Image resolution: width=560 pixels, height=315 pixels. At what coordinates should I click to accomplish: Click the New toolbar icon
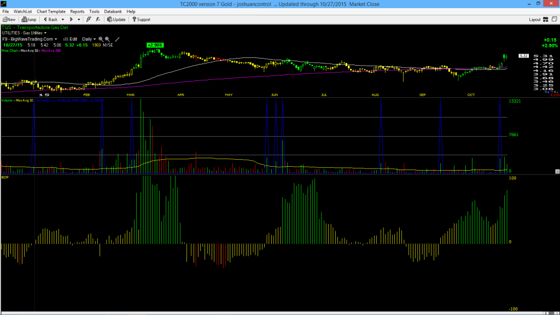[x=9, y=20]
